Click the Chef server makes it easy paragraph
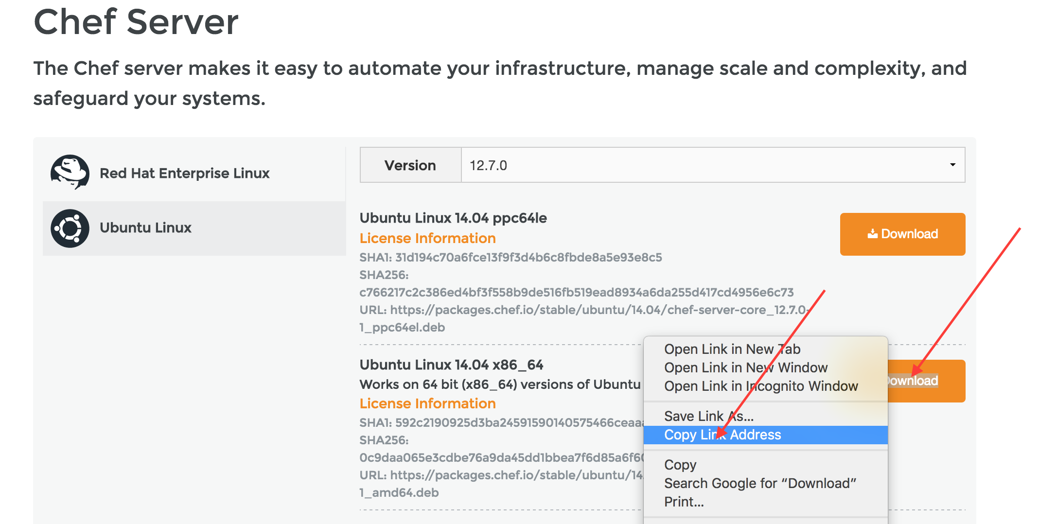The width and height of the screenshot is (1057, 524). point(500,83)
